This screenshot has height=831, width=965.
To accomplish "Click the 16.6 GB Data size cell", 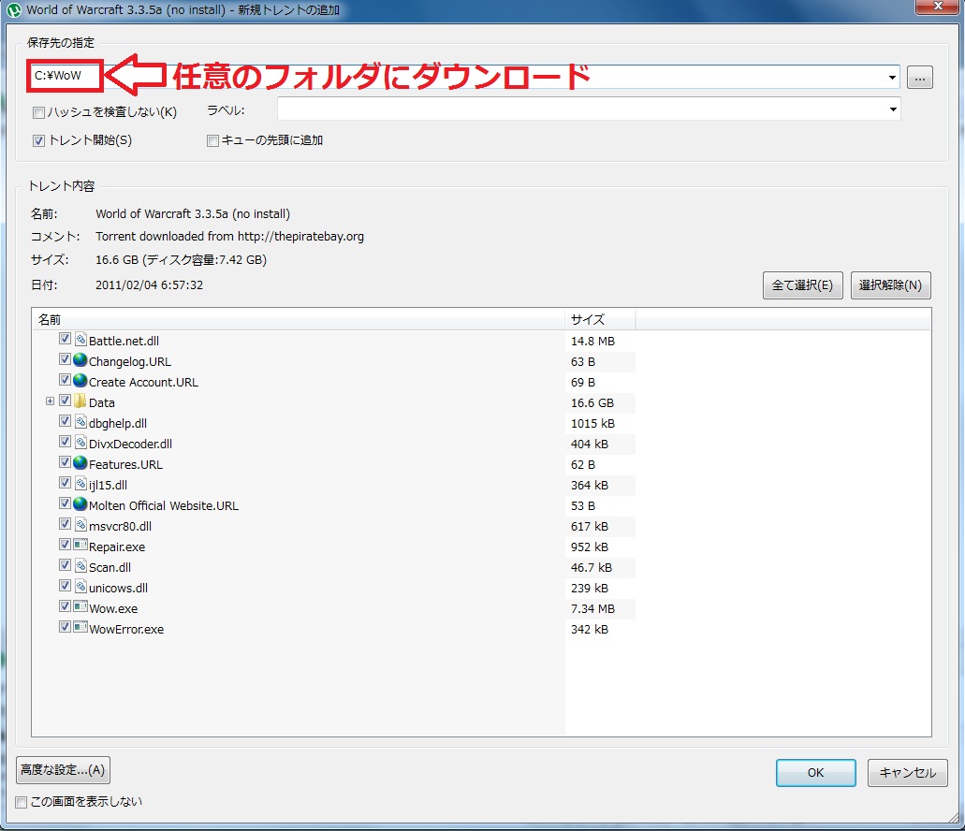I will (592, 403).
